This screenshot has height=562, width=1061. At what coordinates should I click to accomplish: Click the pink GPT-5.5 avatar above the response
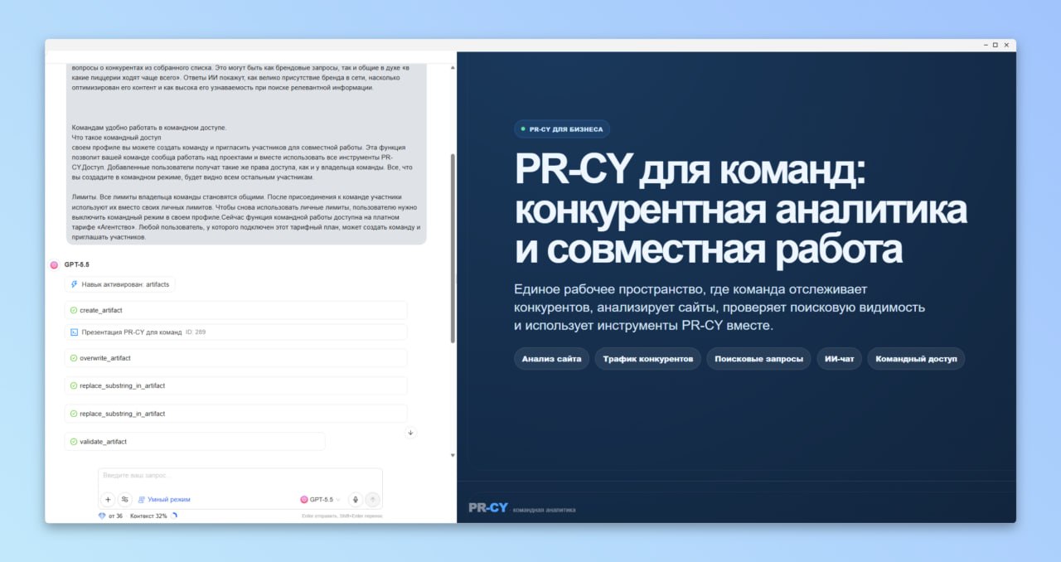click(x=55, y=265)
